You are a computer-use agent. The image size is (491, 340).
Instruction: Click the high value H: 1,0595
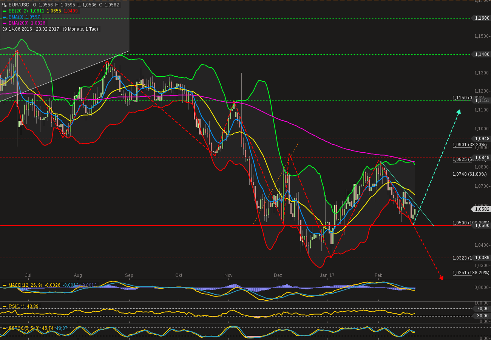click(x=66, y=5)
